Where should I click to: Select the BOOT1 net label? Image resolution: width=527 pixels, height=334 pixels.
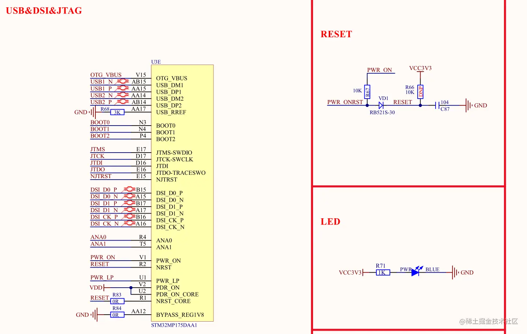[100, 129]
